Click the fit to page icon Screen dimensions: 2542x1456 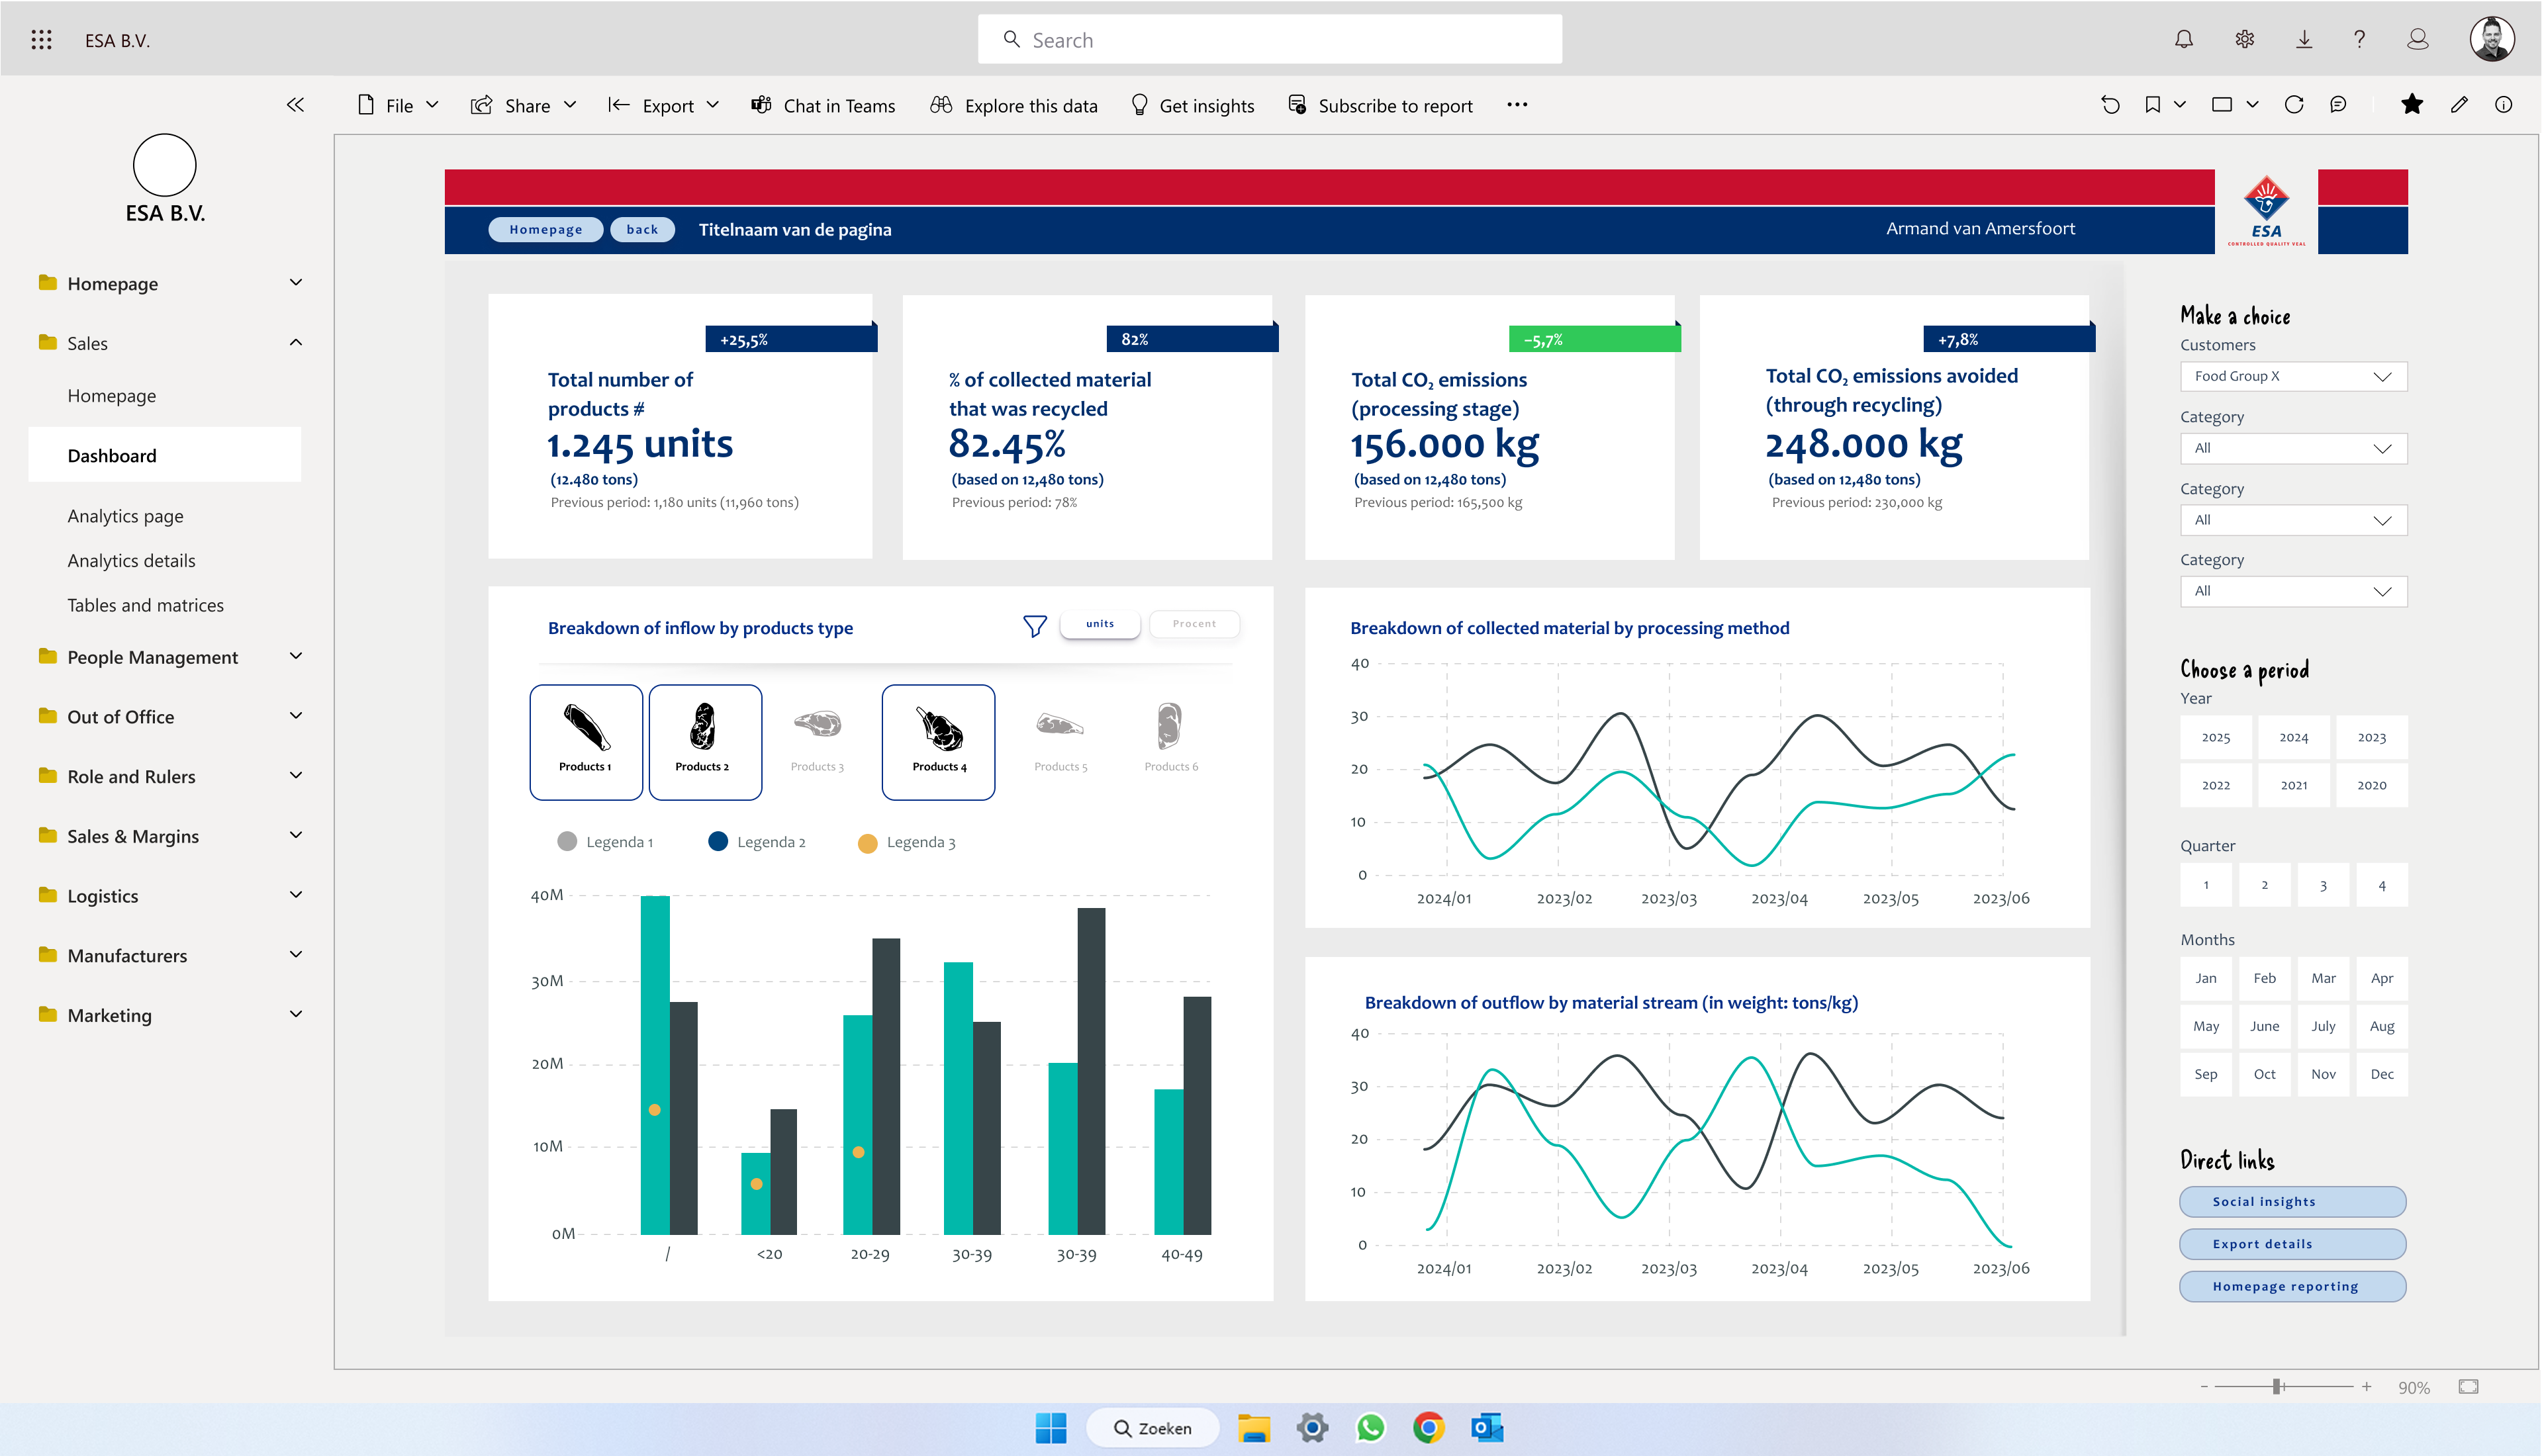[x=2468, y=1387]
